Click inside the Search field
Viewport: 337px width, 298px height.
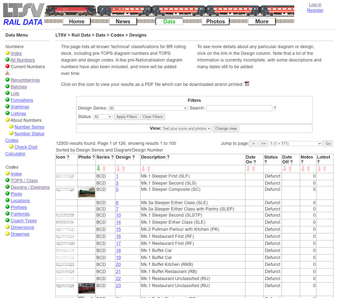coord(239,108)
